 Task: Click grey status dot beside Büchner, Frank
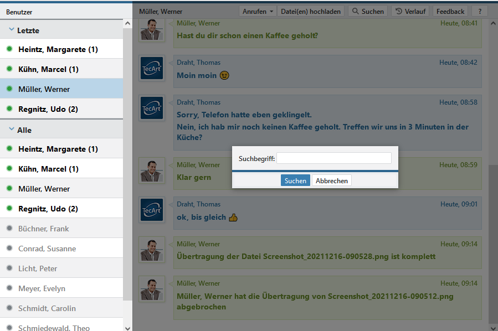(x=9, y=229)
